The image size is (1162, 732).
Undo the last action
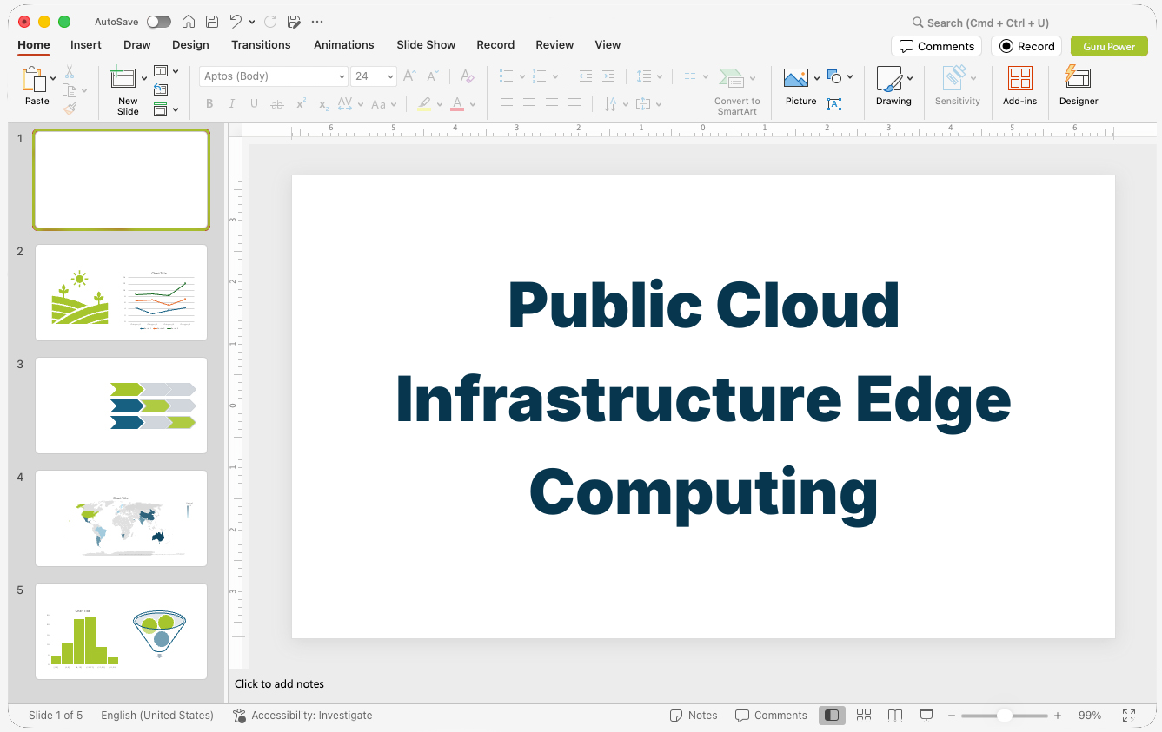tap(236, 22)
